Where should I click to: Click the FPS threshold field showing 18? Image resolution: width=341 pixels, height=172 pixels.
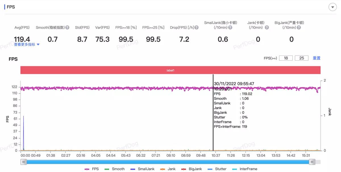tap(286, 58)
